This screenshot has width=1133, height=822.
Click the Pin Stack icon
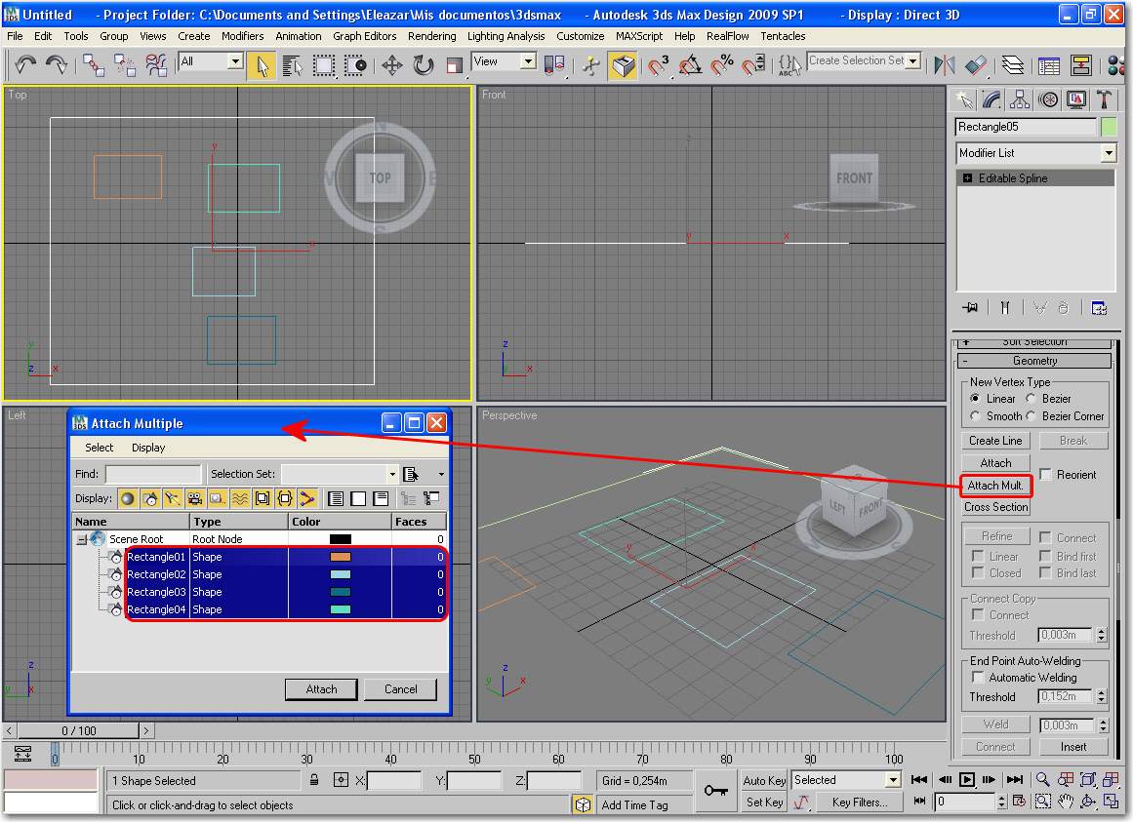click(970, 308)
